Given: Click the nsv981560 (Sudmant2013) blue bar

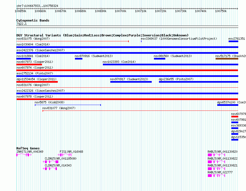Looking at the screenshot, I should [x=159, y=59].
